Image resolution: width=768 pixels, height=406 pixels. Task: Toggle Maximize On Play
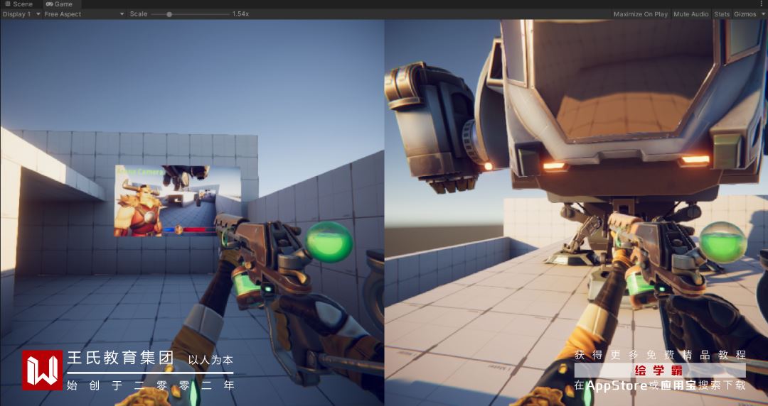(641, 14)
